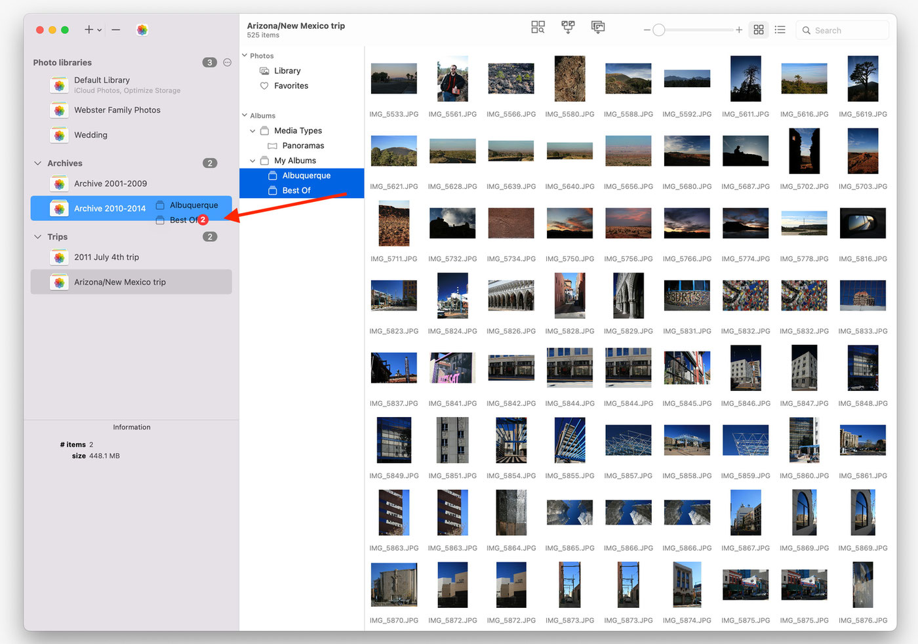Screen dimensions: 918x644
Task: Click the plus icon to increase thumbnail size
Action: point(739,30)
